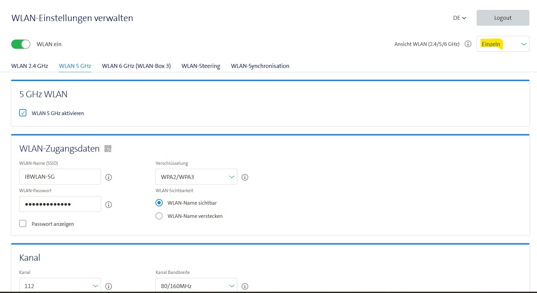This screenshot has width=537, height=293.
Task: Select WLAN-Name verstecken option
Action: [159, 216]
